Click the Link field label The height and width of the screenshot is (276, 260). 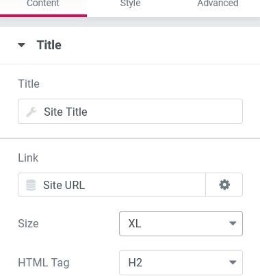coord(28,158)
